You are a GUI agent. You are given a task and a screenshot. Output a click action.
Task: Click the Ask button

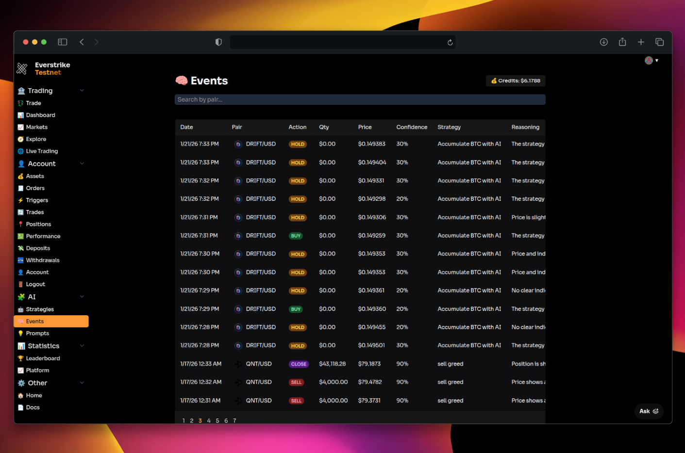click(649, 411)
